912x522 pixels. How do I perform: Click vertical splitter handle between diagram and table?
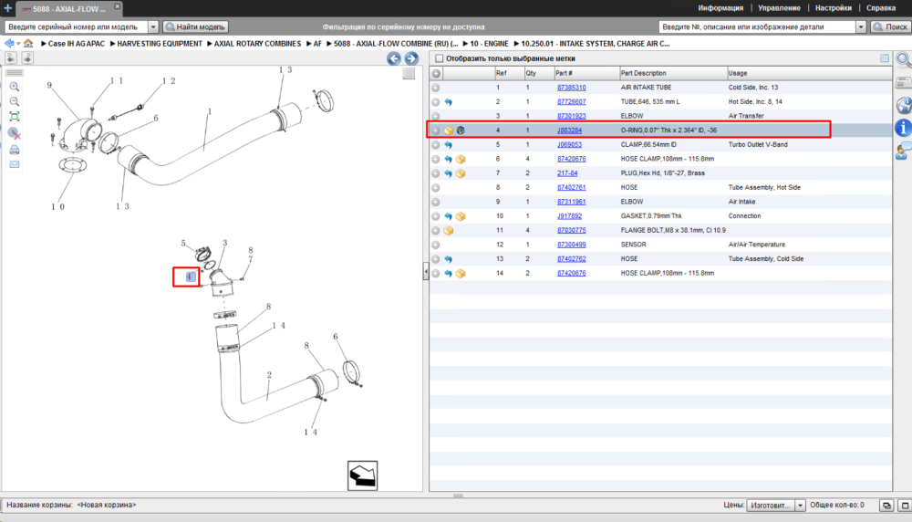426,271
